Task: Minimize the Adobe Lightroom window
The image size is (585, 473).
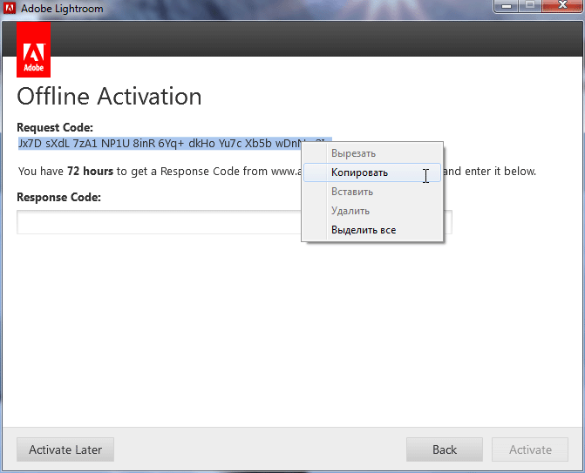Action: pyautogui.click(x=507, y=6)
